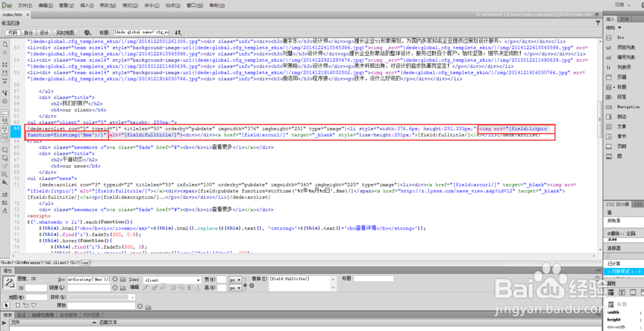644x331 pixels.
Task: Insert li 列表项
Action: [623, 67]
